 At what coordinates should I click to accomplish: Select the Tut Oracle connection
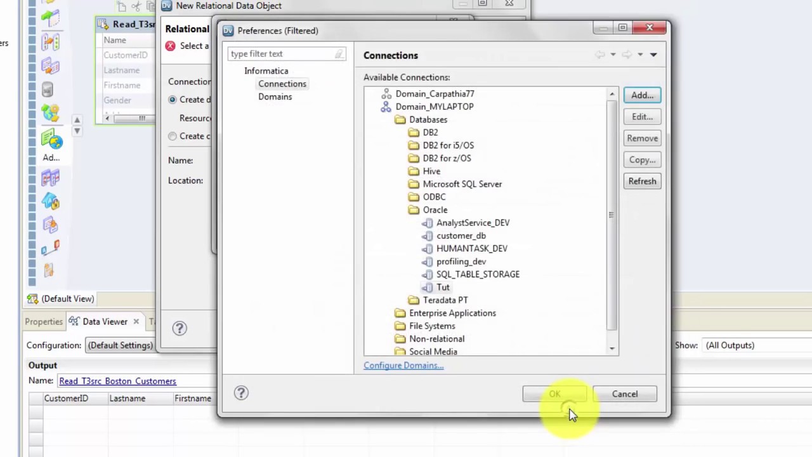443,288
